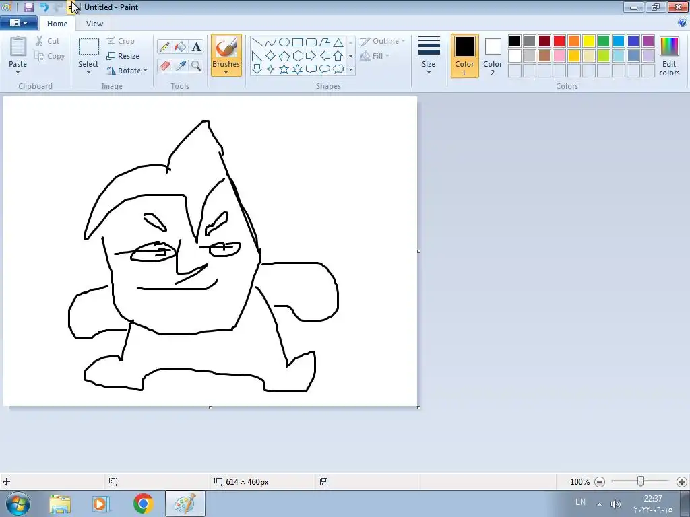Click the Save icon in title bar

click(x=28, y=7)
